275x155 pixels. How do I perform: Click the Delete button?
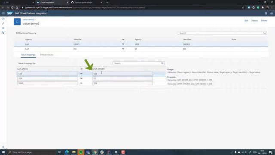[x=264, y=21]
